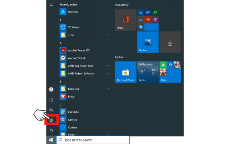Open the Microsoft Store tile
The height and width of the screenshot is (144, 230).
coord(126,72)
